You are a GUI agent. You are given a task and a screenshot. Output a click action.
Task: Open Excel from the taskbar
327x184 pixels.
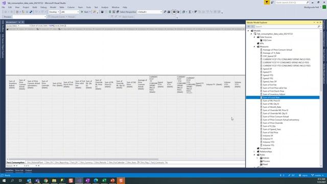click(x=104, y=180)
